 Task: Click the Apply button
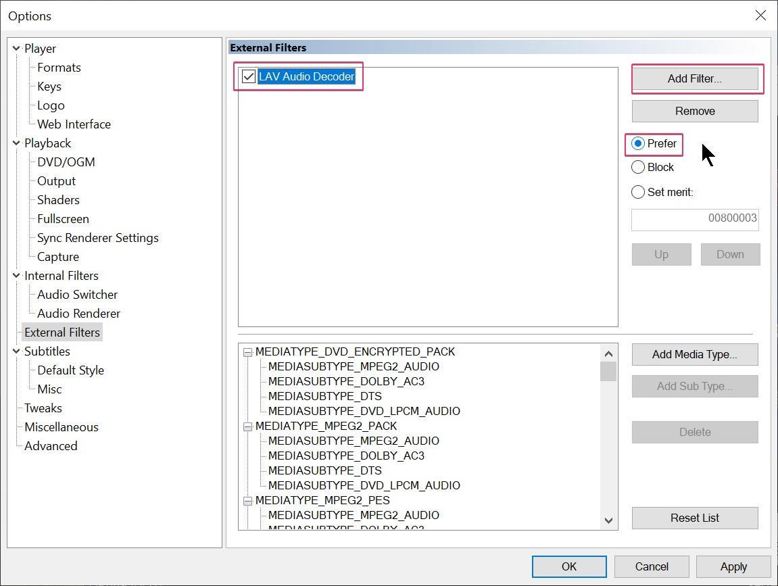(x=733, y=566)
